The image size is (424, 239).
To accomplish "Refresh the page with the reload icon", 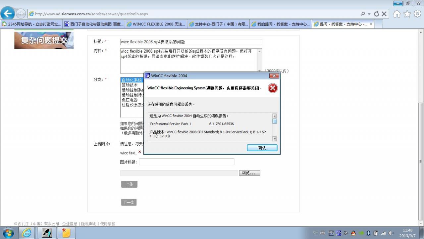I will (x=376, y=14).
